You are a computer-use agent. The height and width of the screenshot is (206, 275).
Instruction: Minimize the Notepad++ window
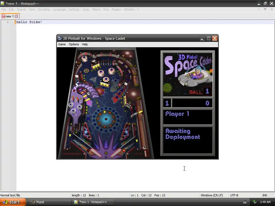coord(259,3)
